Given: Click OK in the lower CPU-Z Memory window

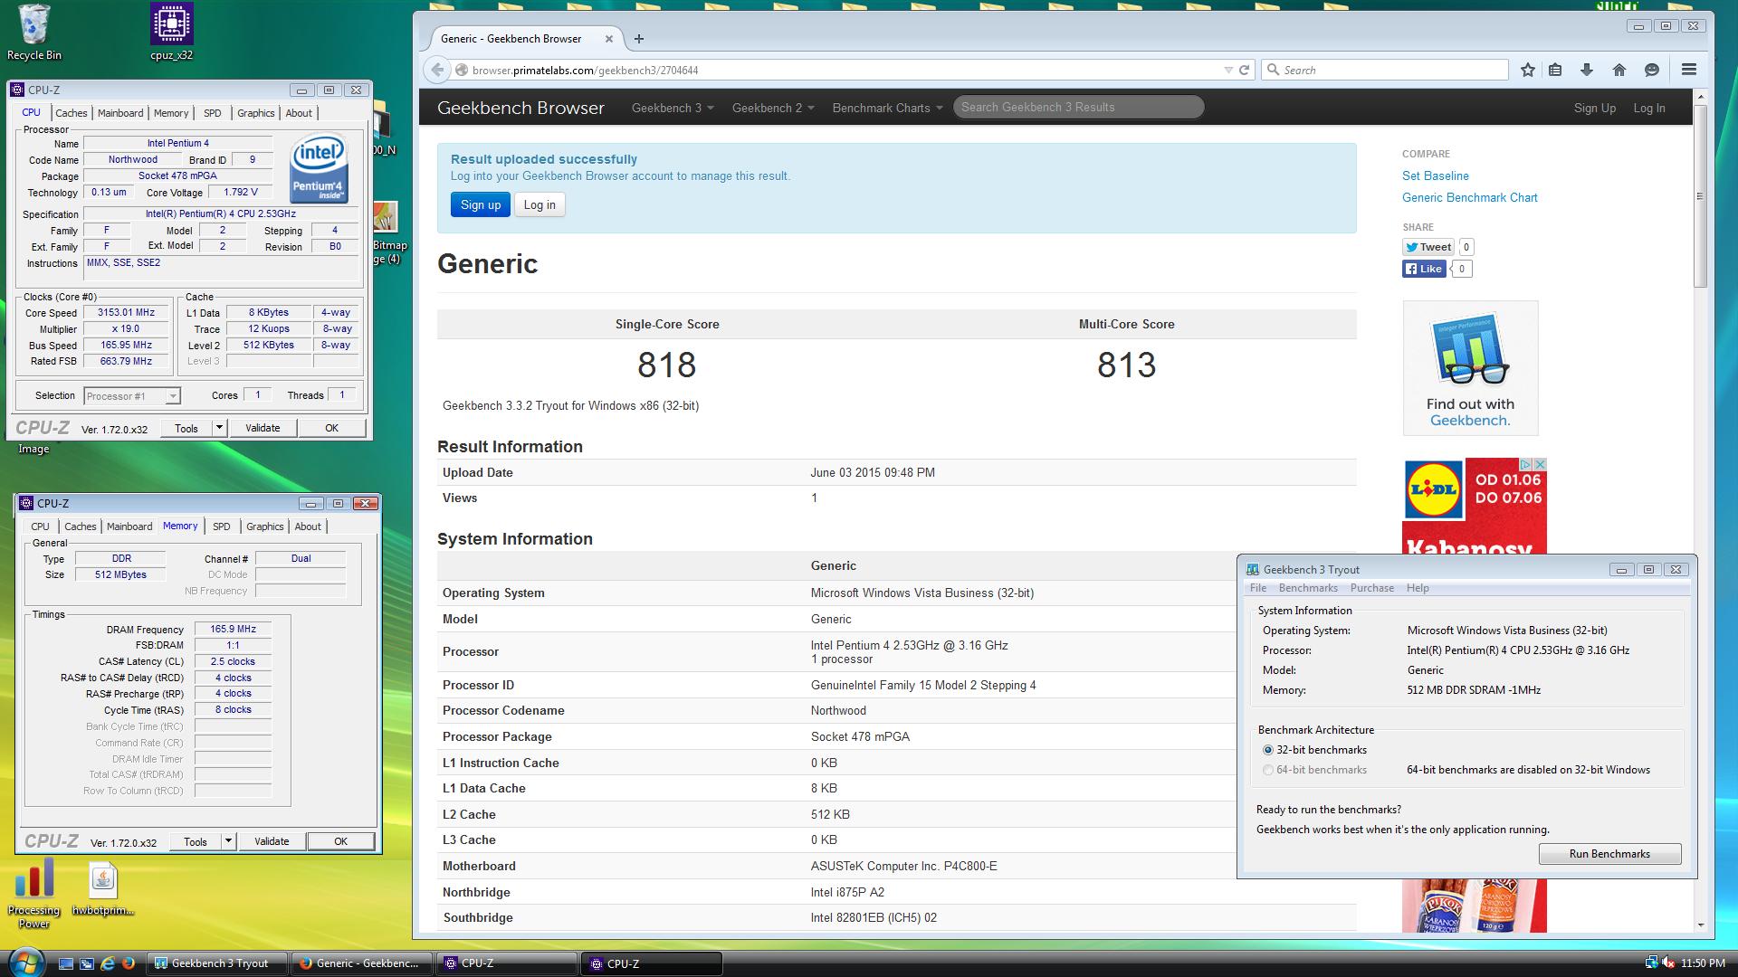Looking at the screenshot, I should pos(340,841).
